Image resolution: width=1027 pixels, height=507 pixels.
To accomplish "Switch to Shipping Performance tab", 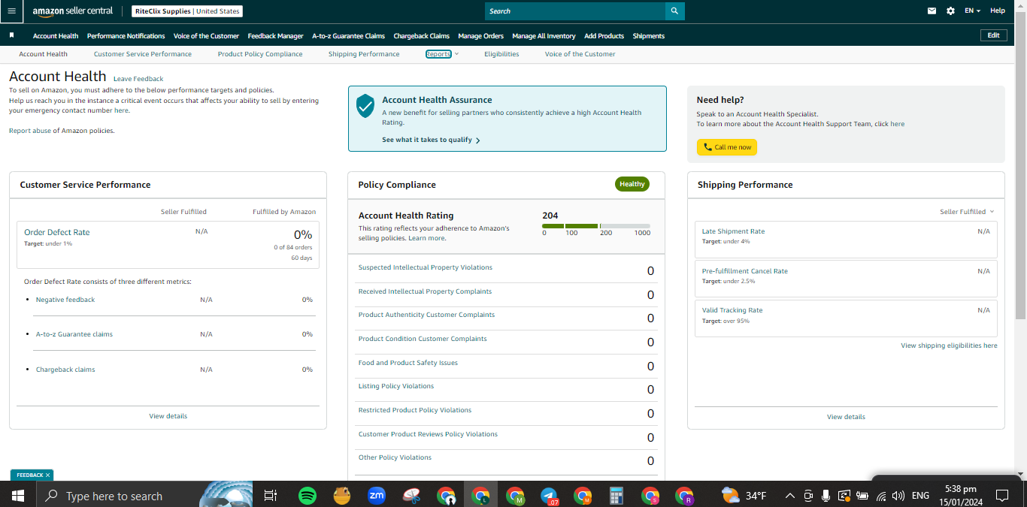I will point(364,54).
